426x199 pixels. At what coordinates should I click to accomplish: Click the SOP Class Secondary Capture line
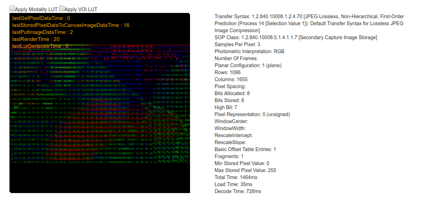pos(296,37)
